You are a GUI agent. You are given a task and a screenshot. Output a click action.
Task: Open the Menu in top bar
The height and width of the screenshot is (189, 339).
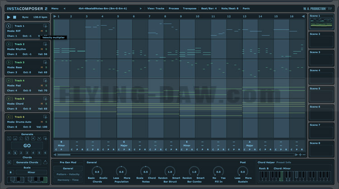(55, 9)
